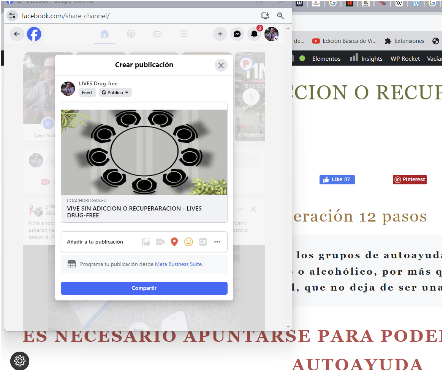Click the globe icon in the bookmarks bar
443x371 pixels.
(436, 41)
